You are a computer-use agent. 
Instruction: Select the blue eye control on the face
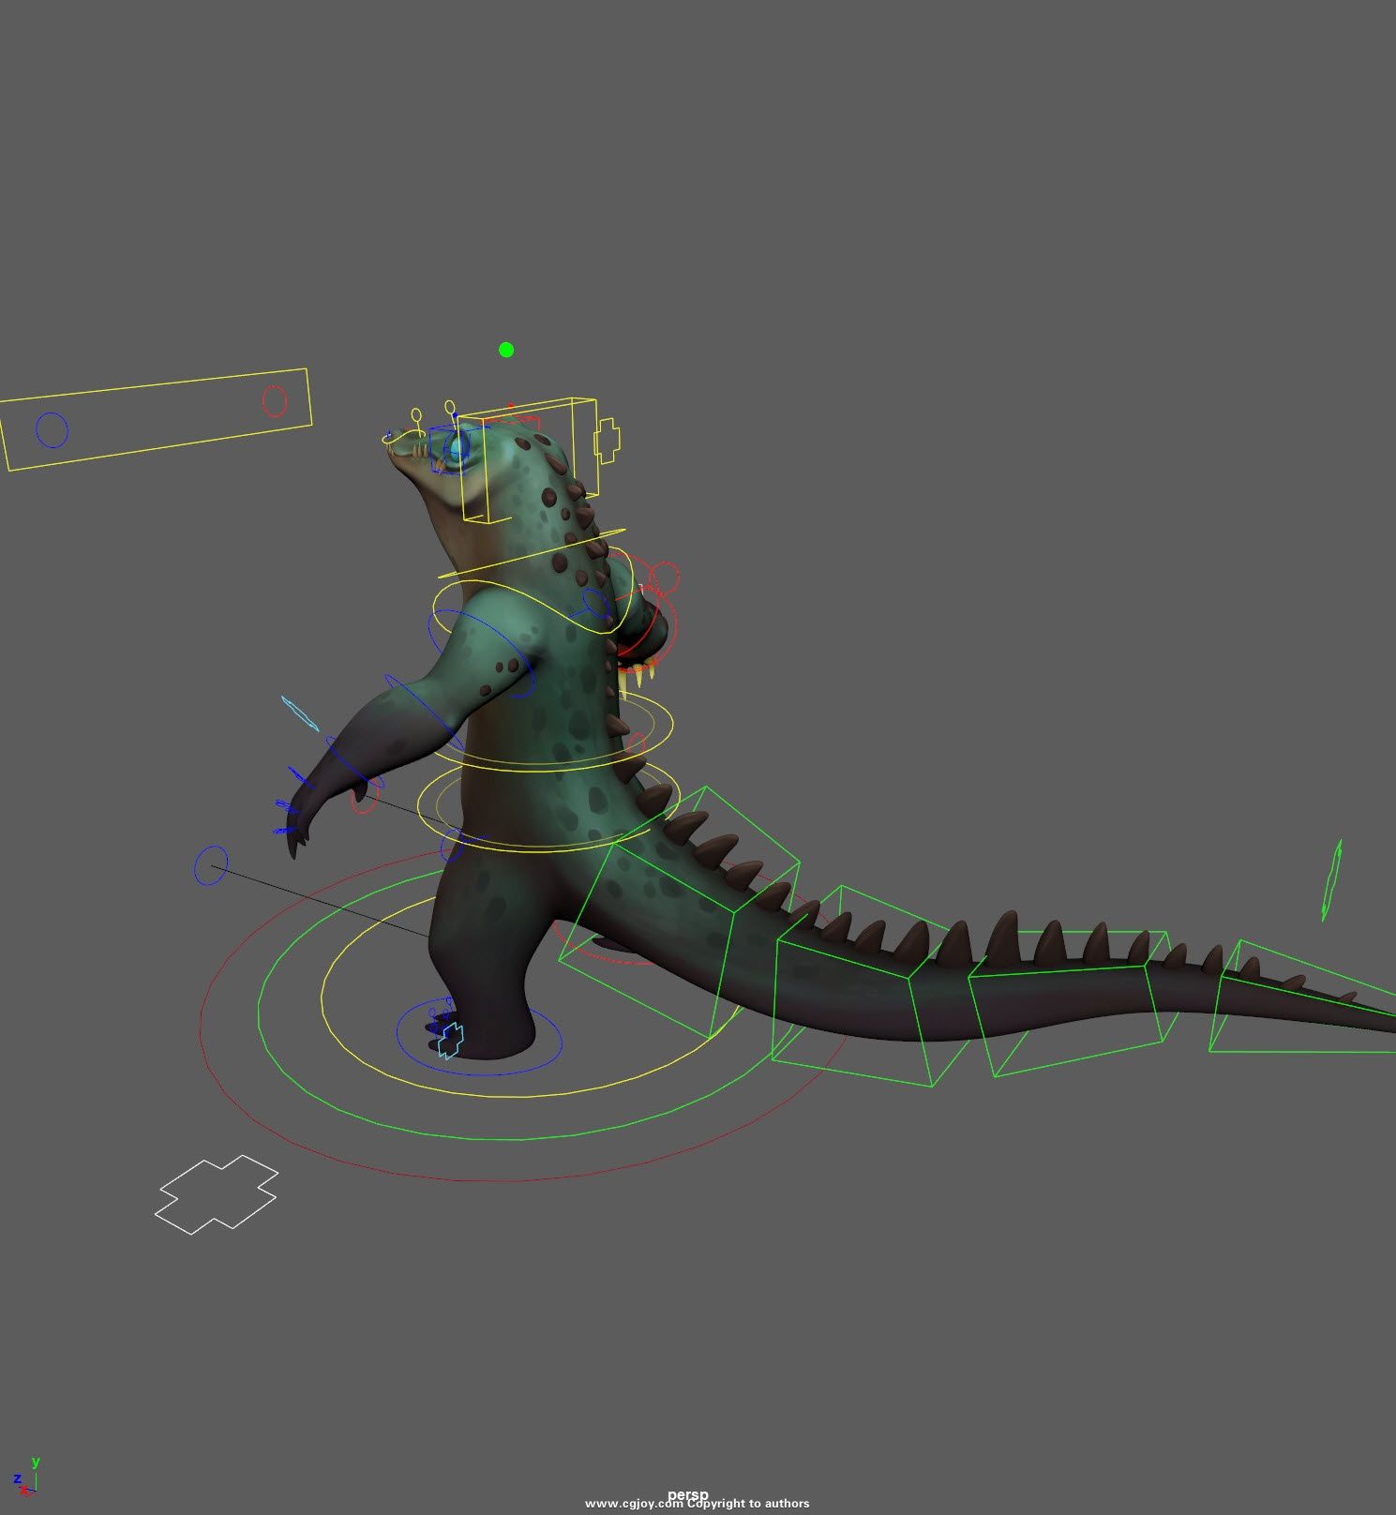pos(457,449)
